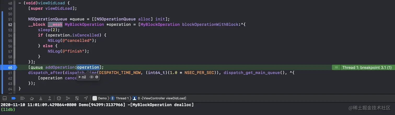Click the lldb console prompt
The image size is (395, 115).
(x=8, y=110)
